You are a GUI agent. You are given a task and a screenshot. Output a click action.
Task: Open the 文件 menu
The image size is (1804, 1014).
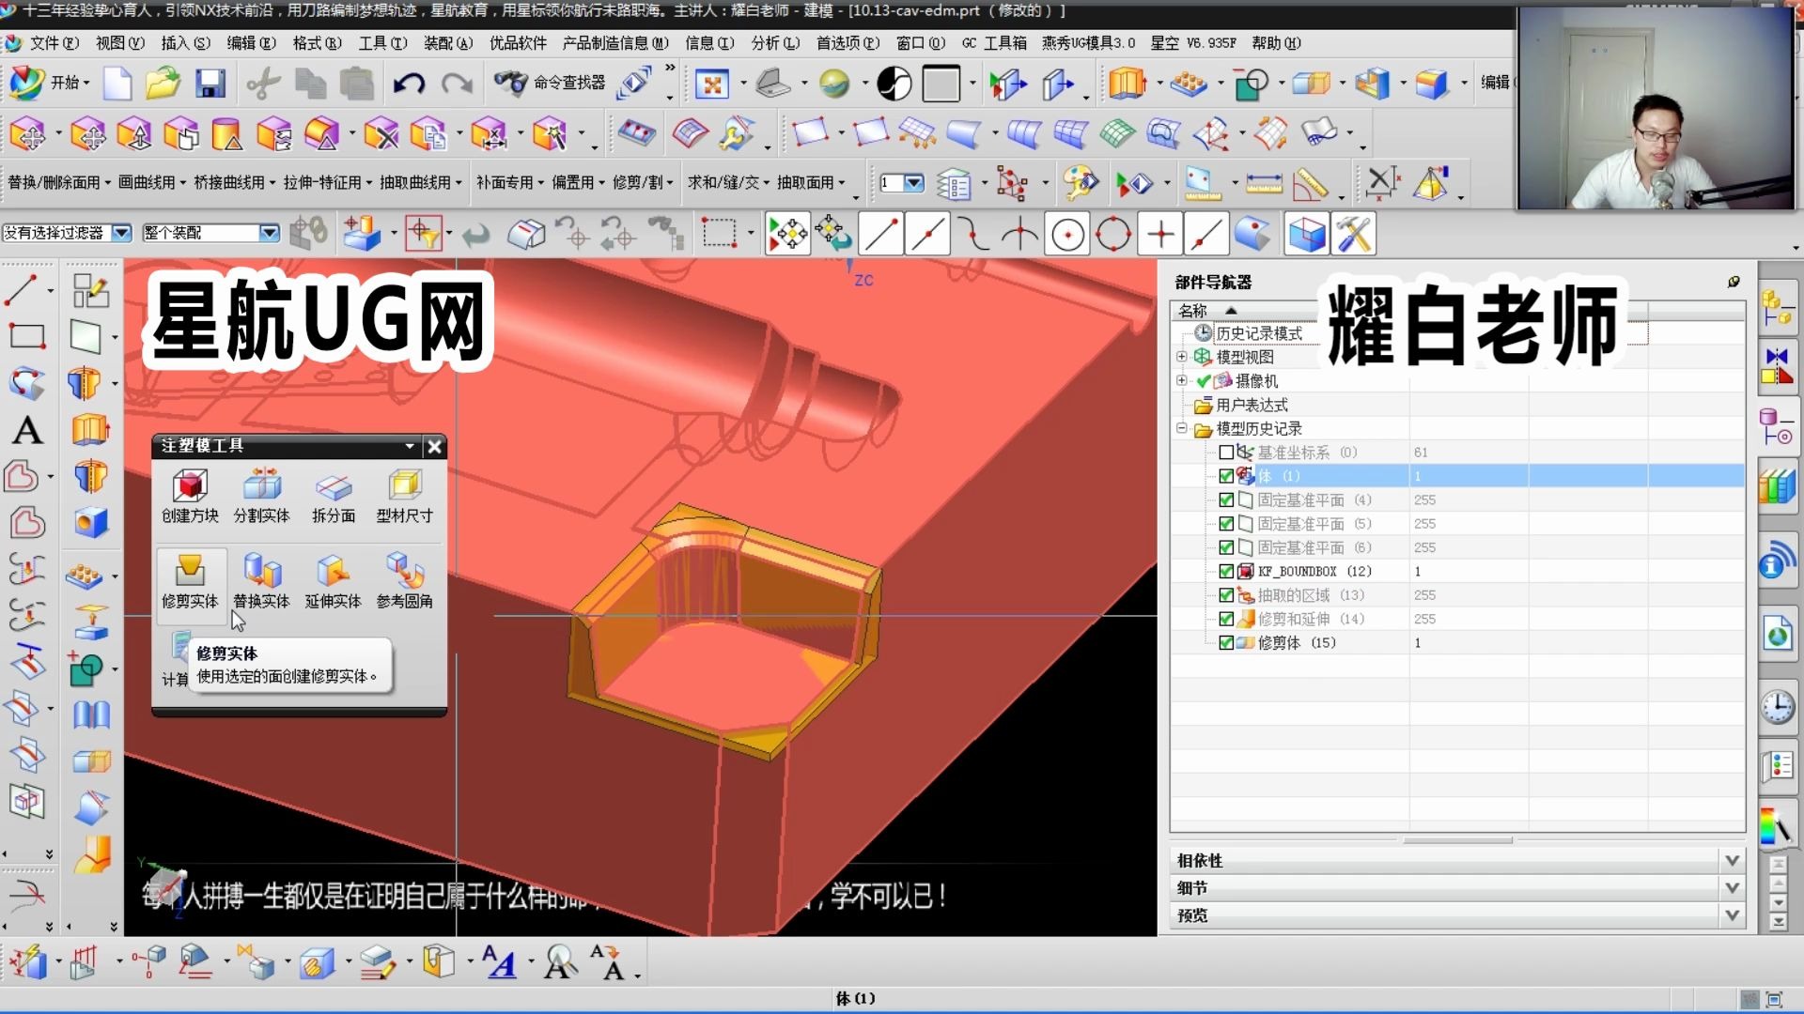(x=52, y=43)
